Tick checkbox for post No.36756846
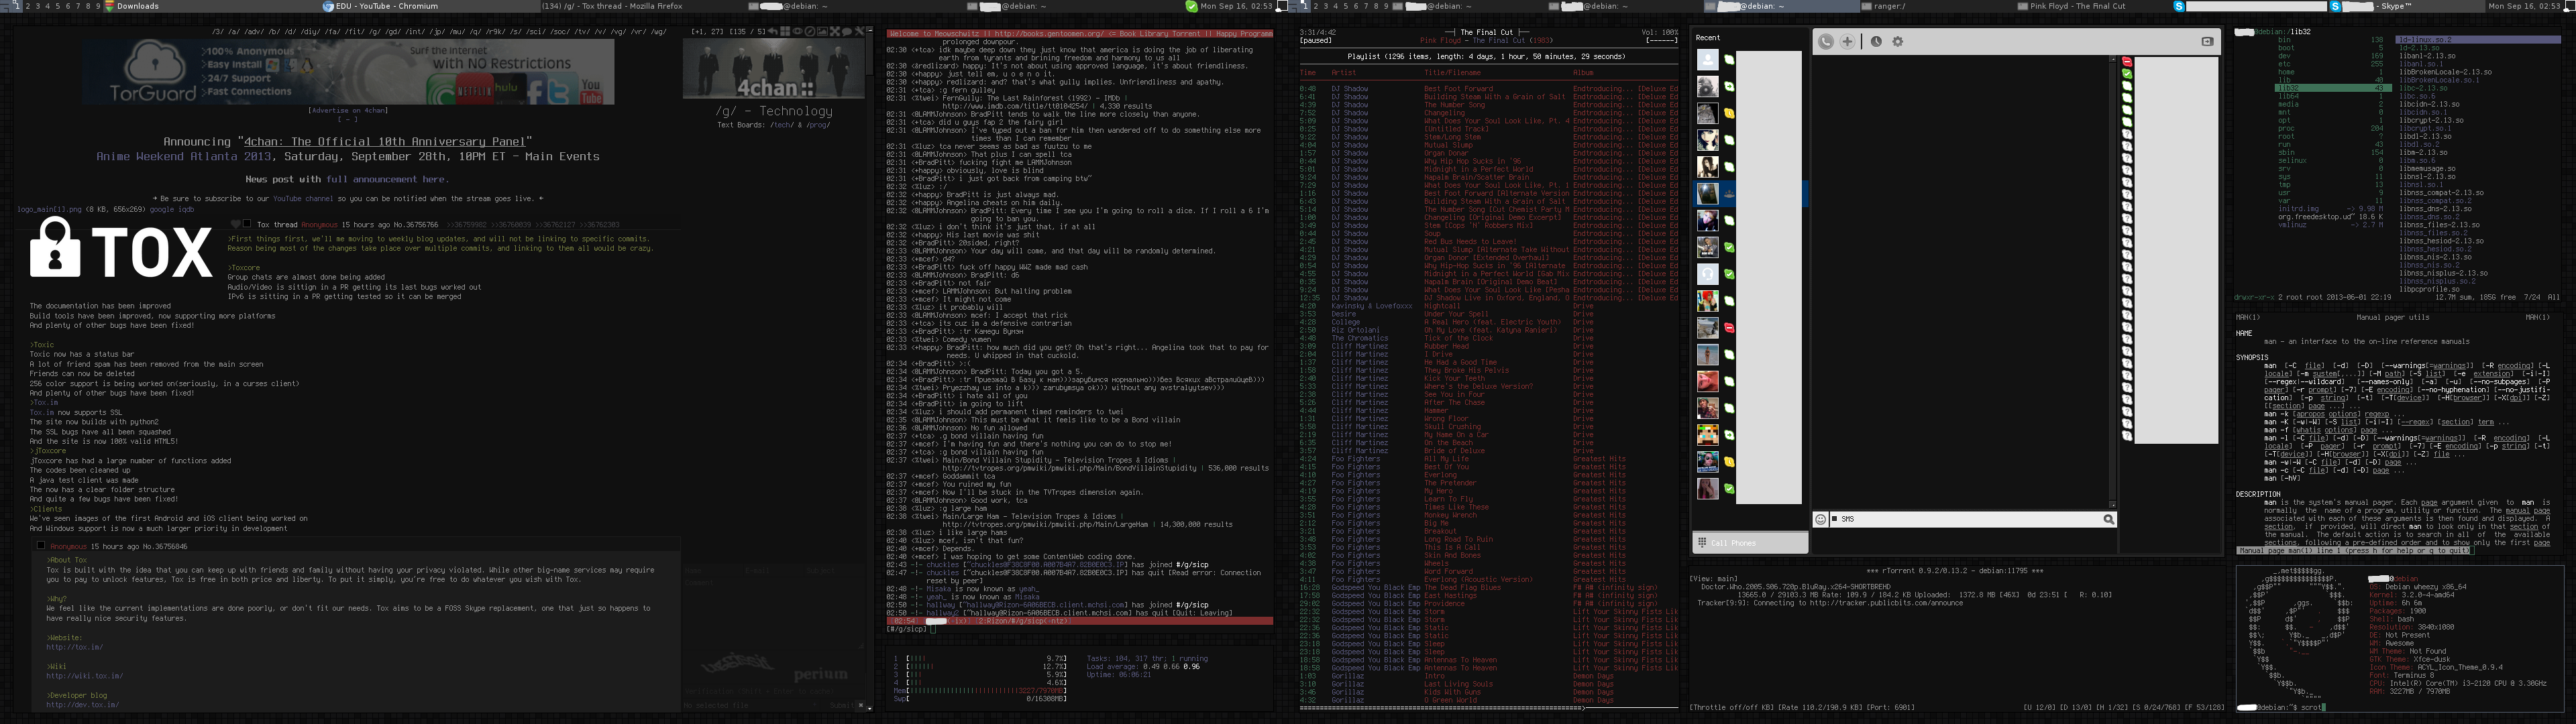Viewport: 2576px width, 724px height. click(x=41, y=546)
